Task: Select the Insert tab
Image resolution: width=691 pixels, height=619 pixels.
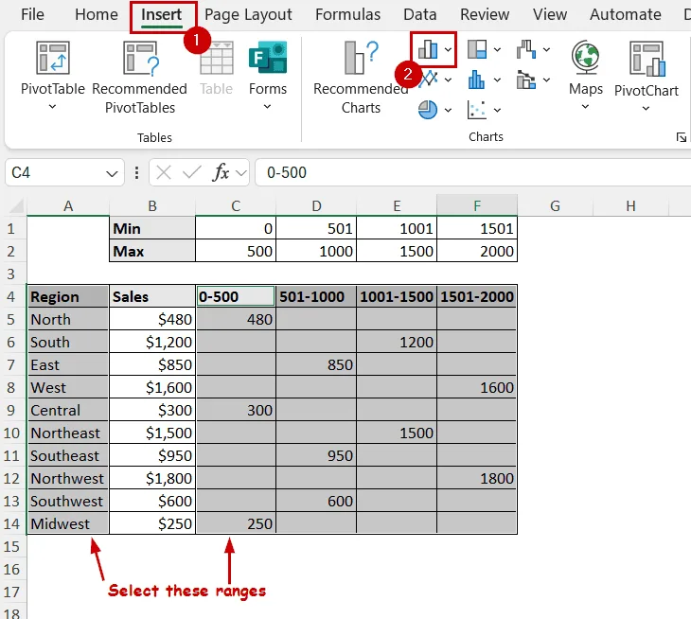Action: 161,14
